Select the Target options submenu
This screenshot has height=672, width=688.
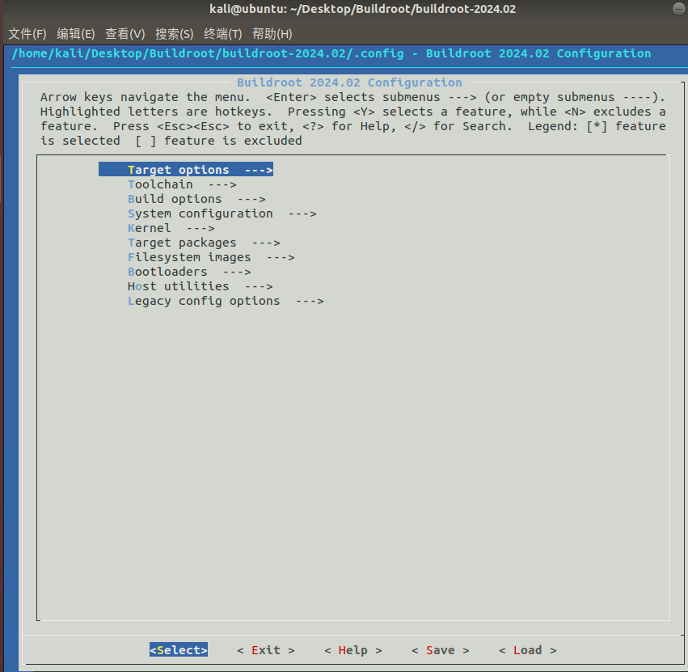[x=186, y=170]
